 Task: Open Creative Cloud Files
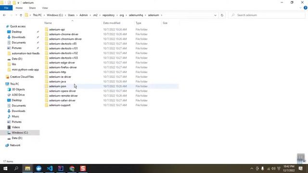22,77
